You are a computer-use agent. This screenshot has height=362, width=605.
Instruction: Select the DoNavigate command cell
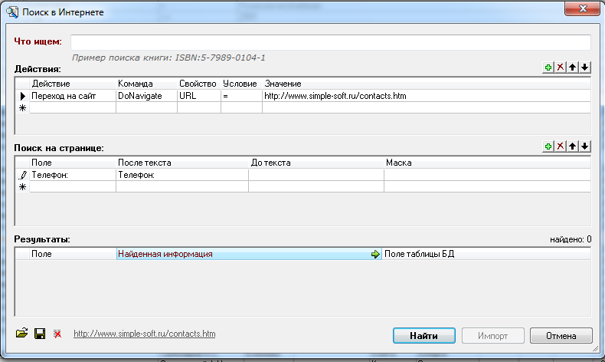(146, 96)
